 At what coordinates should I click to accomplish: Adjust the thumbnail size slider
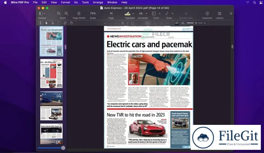63,148
